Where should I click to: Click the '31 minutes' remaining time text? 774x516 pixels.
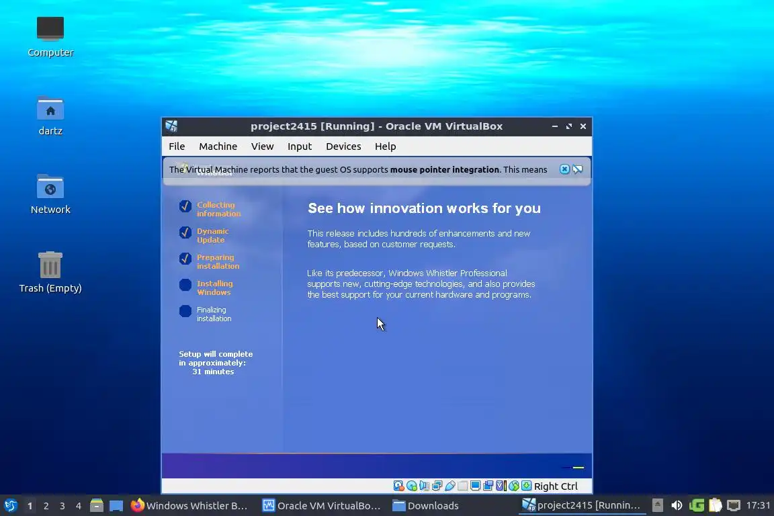213,372
